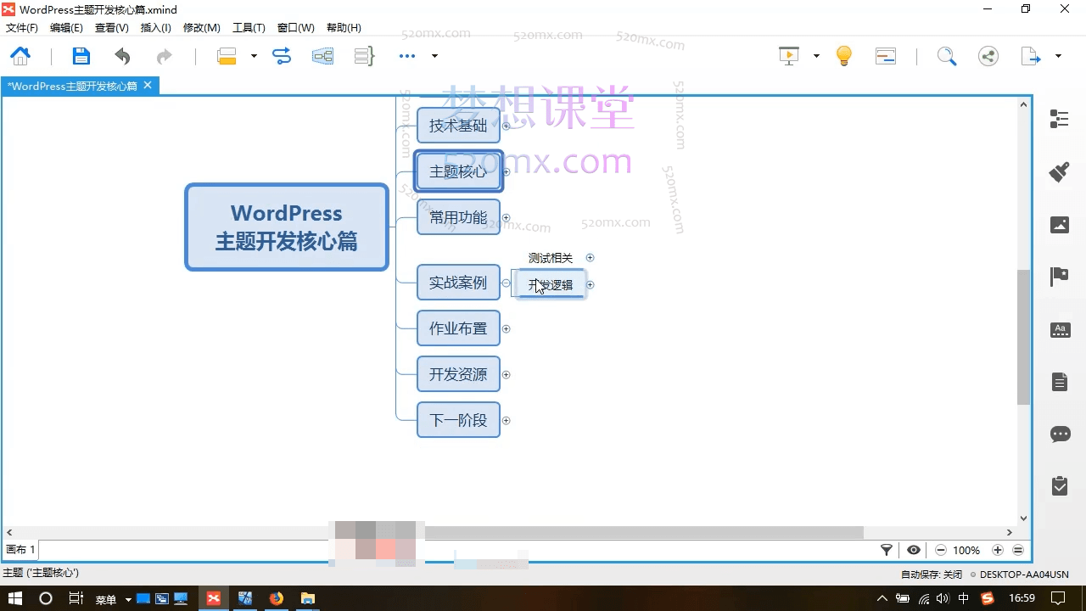Insert a Summary using the bracket toolbar icon
Screen dimensions: 1086x611
pos(364,56)
